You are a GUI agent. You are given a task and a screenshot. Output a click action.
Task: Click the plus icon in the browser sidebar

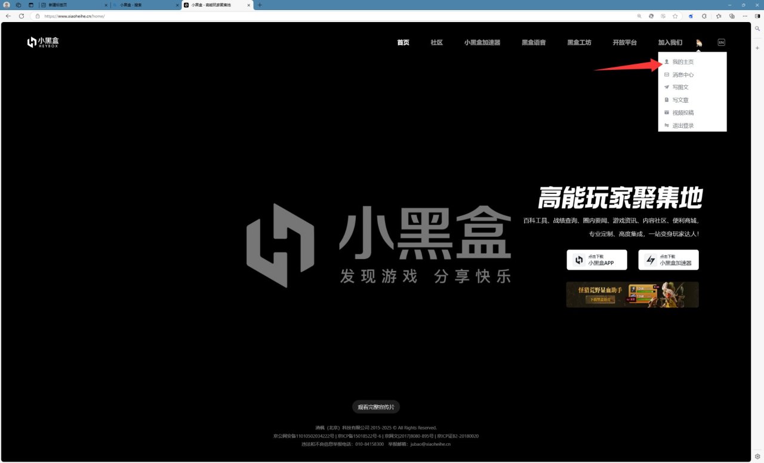pos(757,47)
